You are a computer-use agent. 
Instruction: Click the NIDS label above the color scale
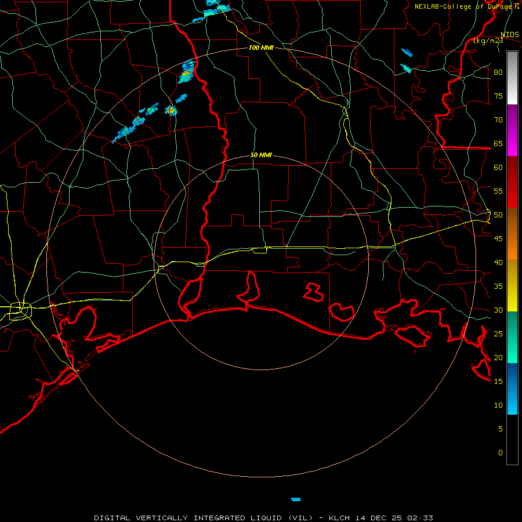point(510,35)
